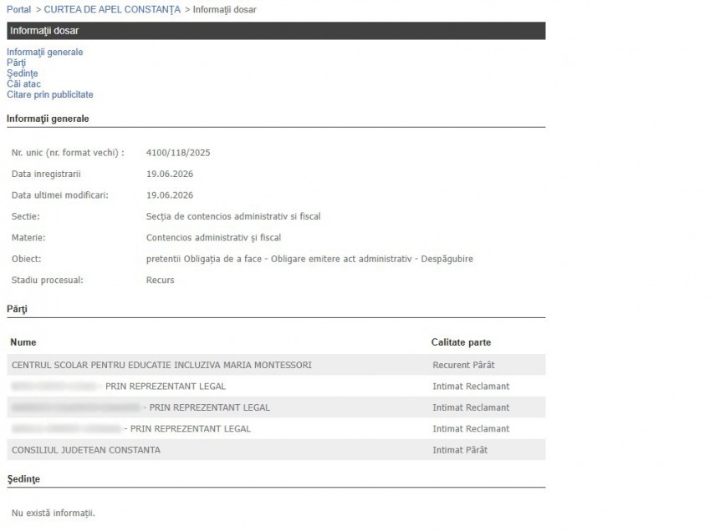Click the Recurent Pârât cell
This screenshot has width=715, height=531.
coord(463,365)
